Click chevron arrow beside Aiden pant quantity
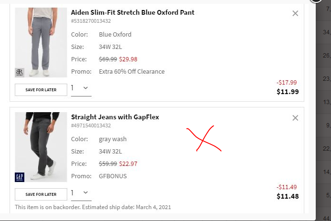Screen dimensions: 331x221 point(86,88)
